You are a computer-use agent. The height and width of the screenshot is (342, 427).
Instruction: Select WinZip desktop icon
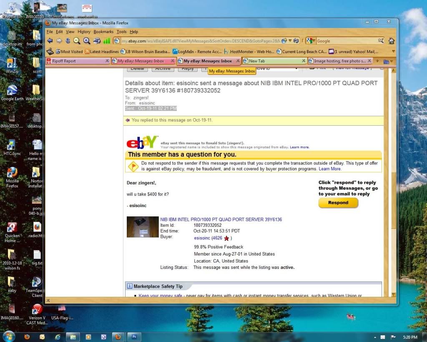[x=12, y=66]
